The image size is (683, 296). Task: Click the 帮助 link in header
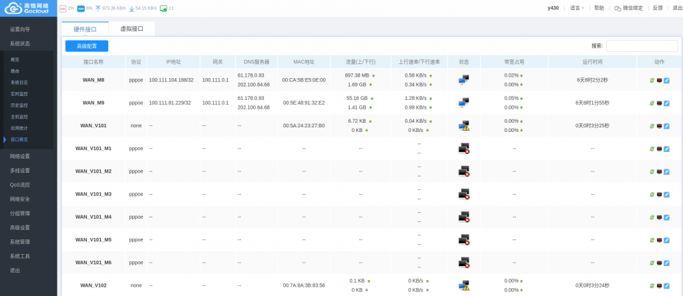599,8
